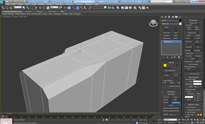Toggle the Full Interactivity checkbox
Viewport: 205px width, 124px height.
[x=188, y=74]
